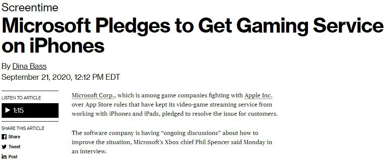This screenshot has width=392, height=160.
Task: Click the Microsoft Pledges headline
Action: click(192, 36)
